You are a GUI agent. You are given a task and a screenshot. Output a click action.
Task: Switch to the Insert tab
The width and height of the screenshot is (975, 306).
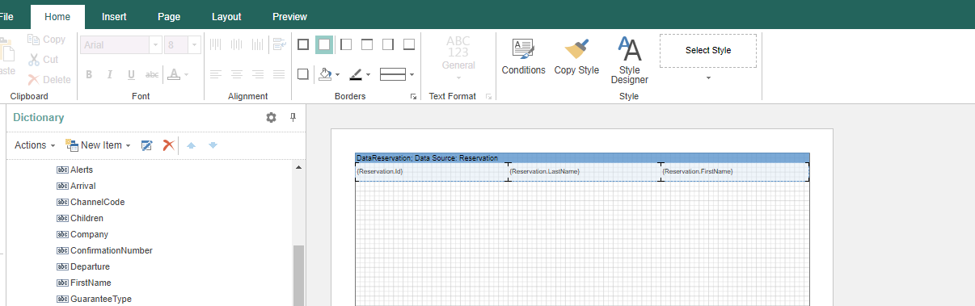[x=113, y=16]
